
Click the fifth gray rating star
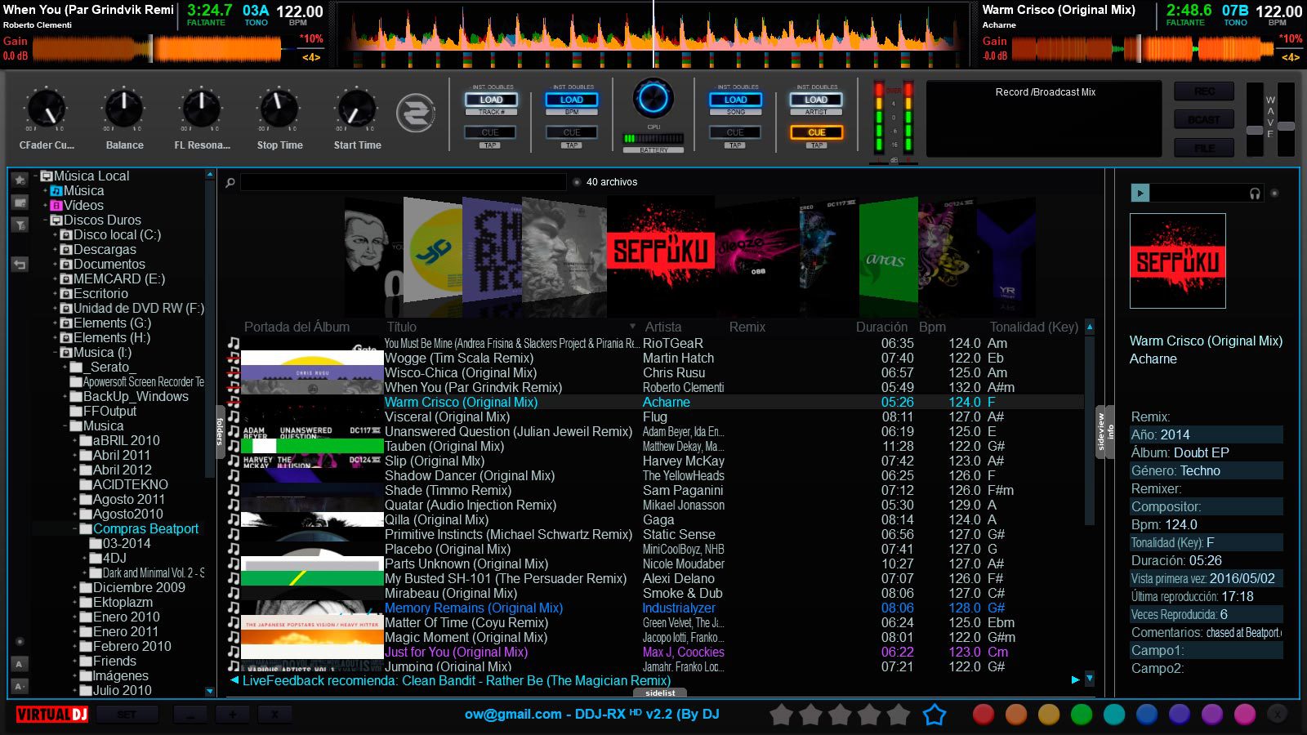[899, 715]
